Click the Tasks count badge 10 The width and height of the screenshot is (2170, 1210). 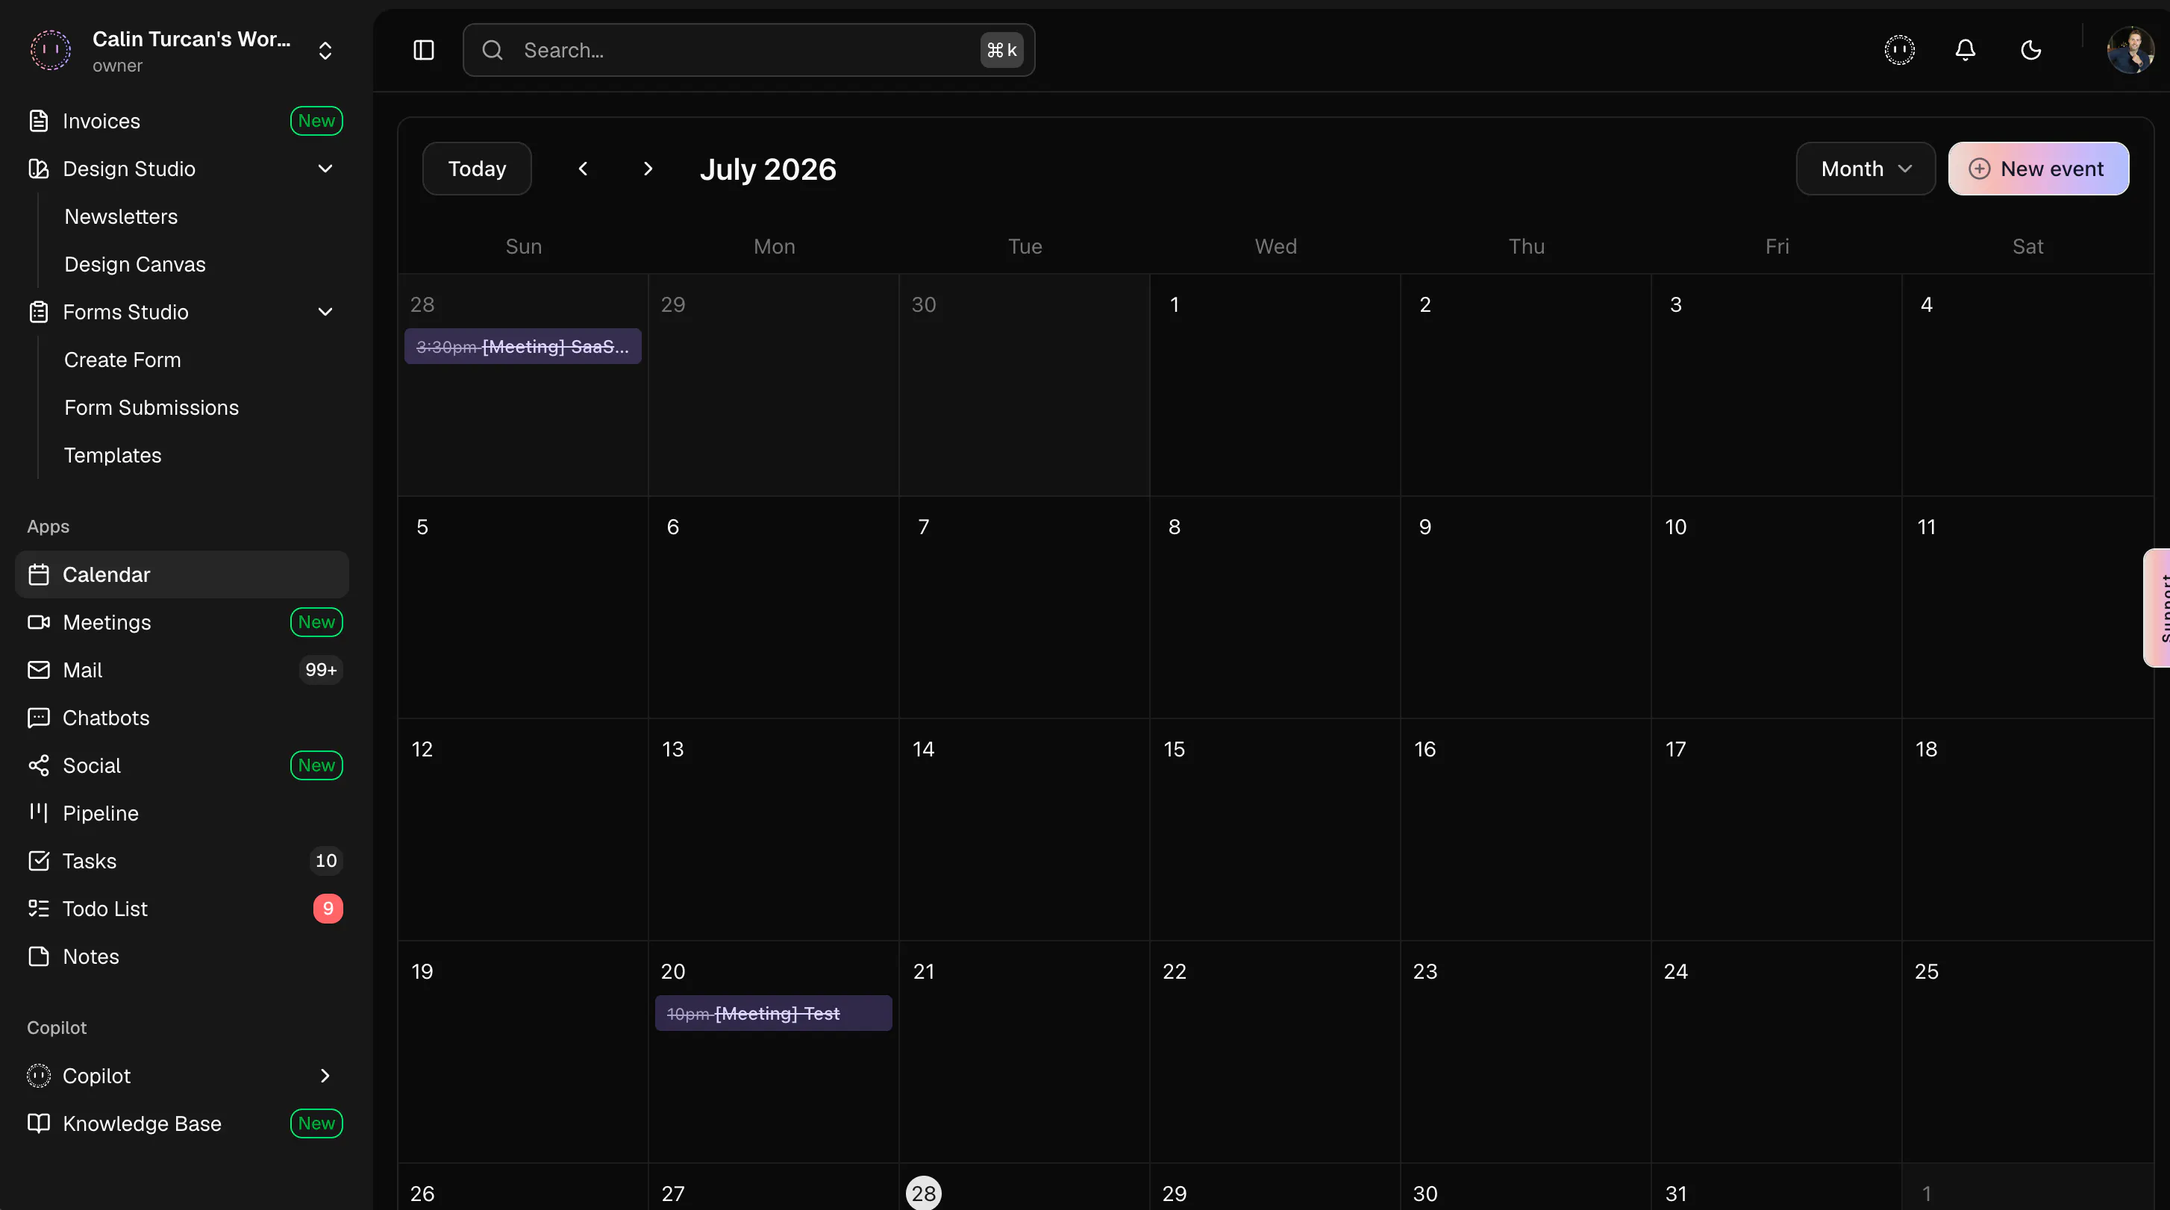(x=326, y=861)
